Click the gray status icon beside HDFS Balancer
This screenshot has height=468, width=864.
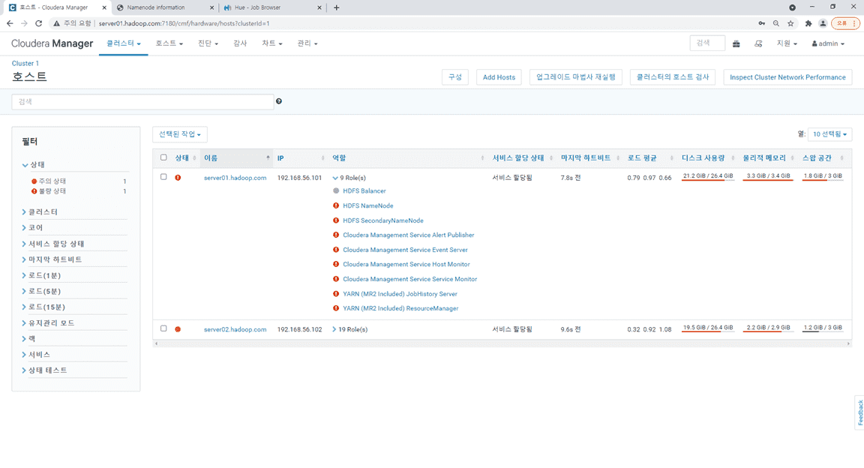pyautogui.click(x=336, y=190)
